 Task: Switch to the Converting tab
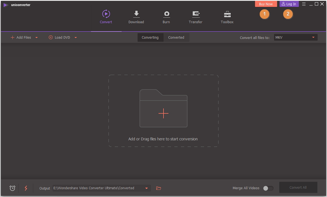150,37
